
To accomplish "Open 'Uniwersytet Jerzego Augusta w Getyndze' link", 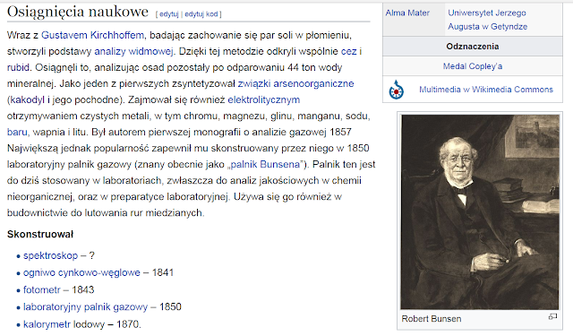I will [487, 20].
